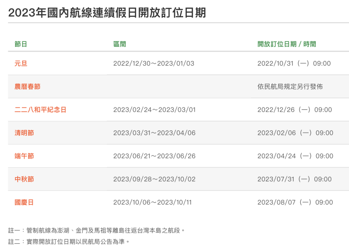Open the 農曆春節 holiday link

point(27,87)
